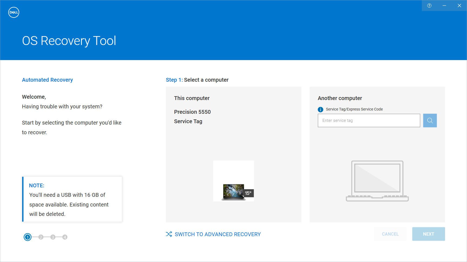Image resolution: width=467 pixels, height=262 pixels.
Task: Click the switch arrows icon before Advanced Recovery text
Action: coord(169,234)
